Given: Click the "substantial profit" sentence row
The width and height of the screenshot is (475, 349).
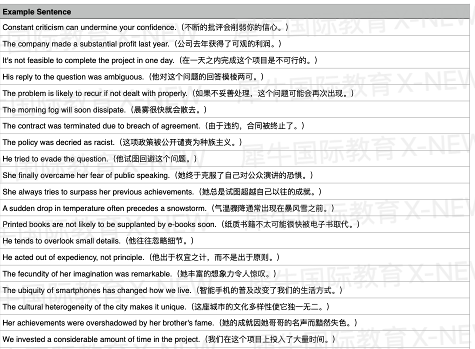Looking at the screenshot, I should [142, 44].
